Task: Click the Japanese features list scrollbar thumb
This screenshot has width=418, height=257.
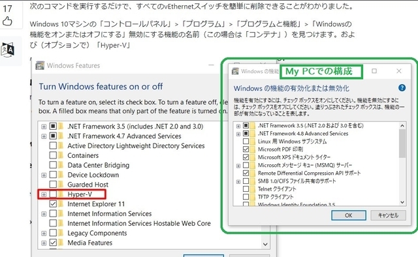Action: point(402,143)
